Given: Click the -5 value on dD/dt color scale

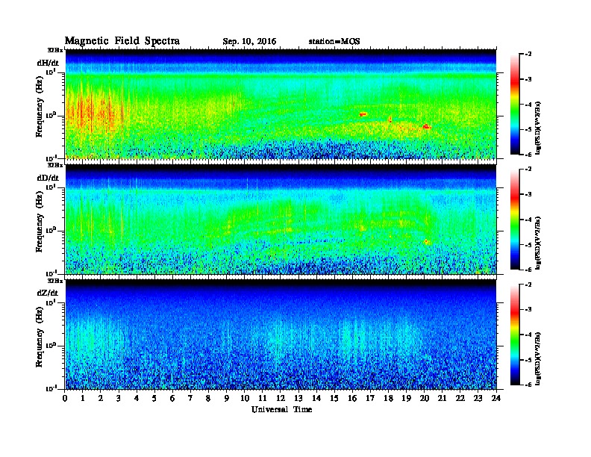Looking at the screenshot, I should [x=528, y=245].
